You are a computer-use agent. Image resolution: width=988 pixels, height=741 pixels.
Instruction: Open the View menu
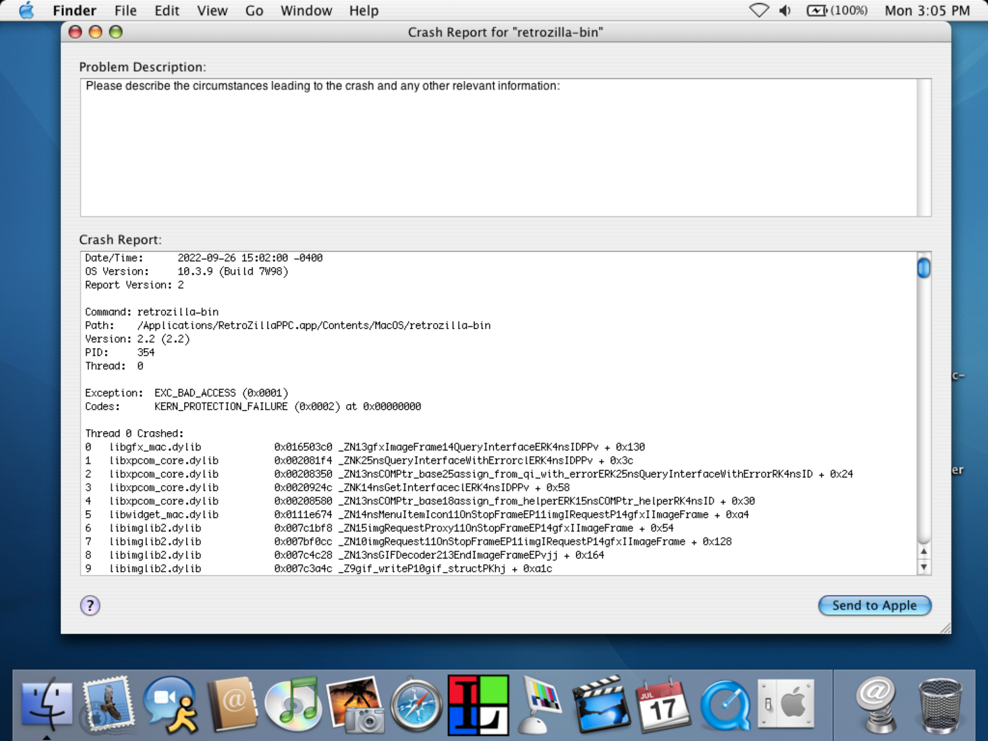[x=212, y=10]
